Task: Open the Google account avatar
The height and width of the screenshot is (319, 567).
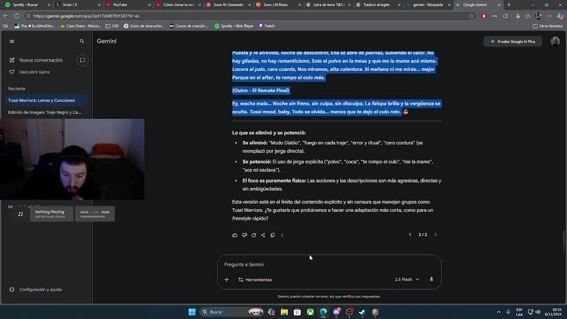Action: [x=555, y=41]
